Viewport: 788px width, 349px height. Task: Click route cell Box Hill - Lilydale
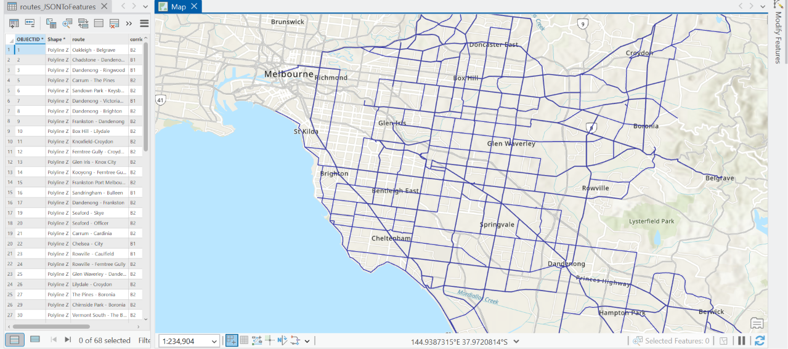pos(99,131)
